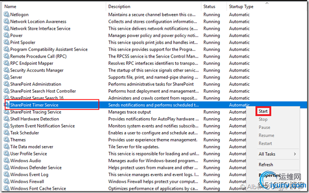
Task: Select the SharePoint Server Search 16 name
Action: pos(37,98)
